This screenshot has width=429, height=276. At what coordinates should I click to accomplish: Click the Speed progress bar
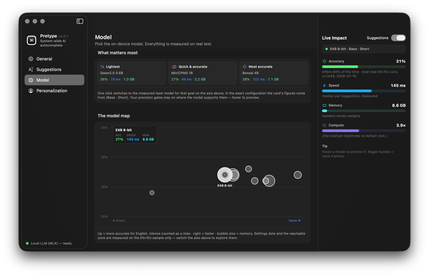364,91
